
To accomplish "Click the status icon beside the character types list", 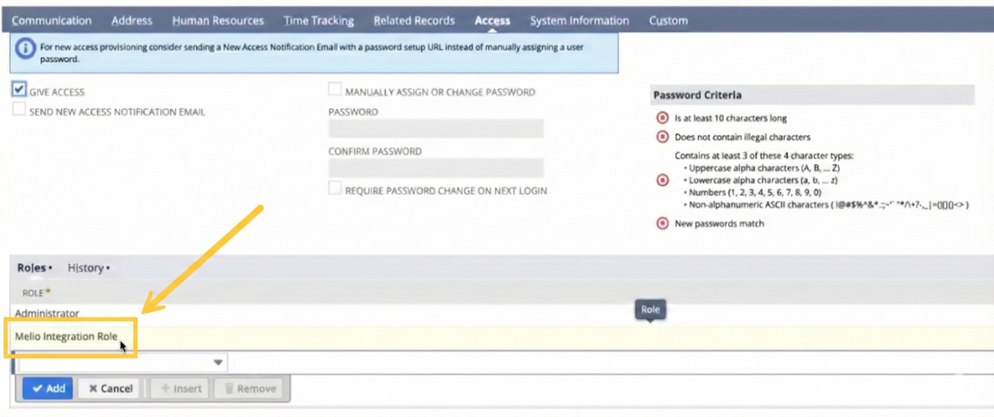I will (662, 180).
